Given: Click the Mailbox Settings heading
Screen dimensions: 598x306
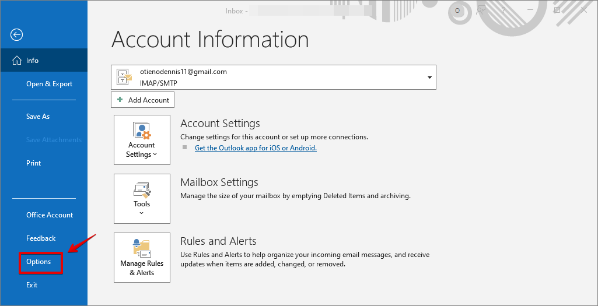Looking at the screenshot, I should point(219,182).
